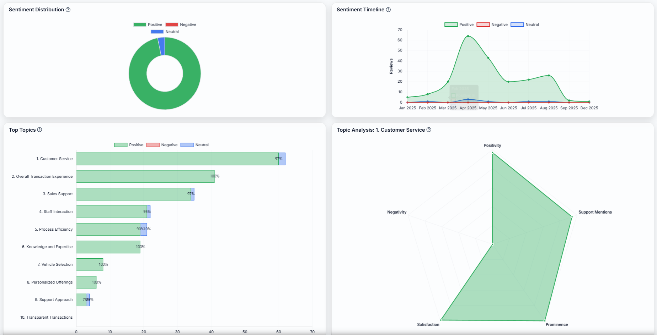Open help tooltip for Topic Analysis panel
The height and width of the screenshot is (335, 657).
pos(429,130)
